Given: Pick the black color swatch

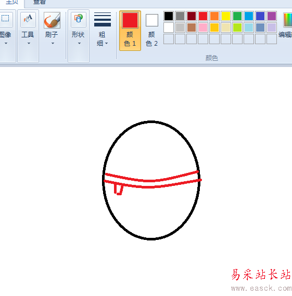Looking at the screenshot, I should click(x=169, y=16).
